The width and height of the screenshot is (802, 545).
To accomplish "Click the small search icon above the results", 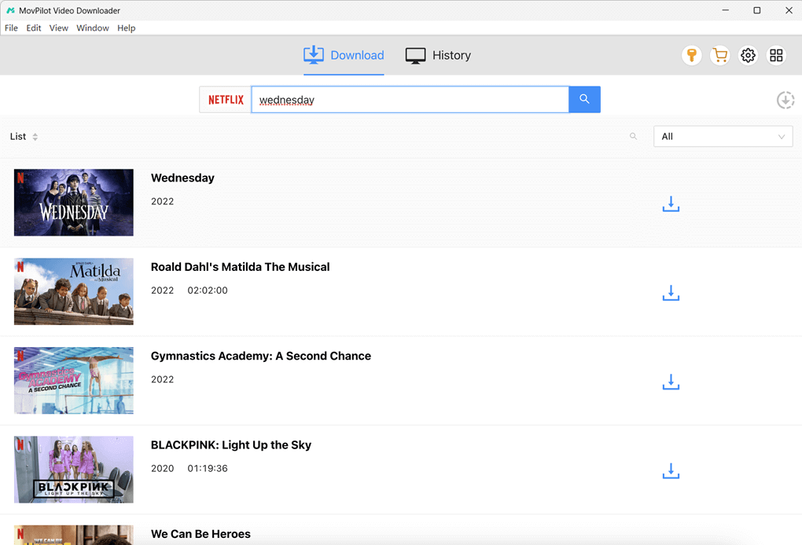I will (633, 136).
